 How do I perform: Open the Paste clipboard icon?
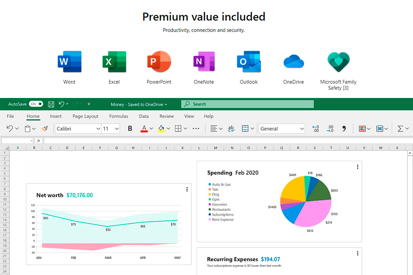28,128
